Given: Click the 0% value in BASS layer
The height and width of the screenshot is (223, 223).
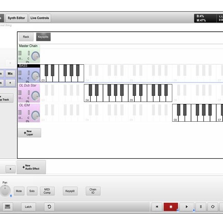Looking at the screenshot, I should coord(28,82).
